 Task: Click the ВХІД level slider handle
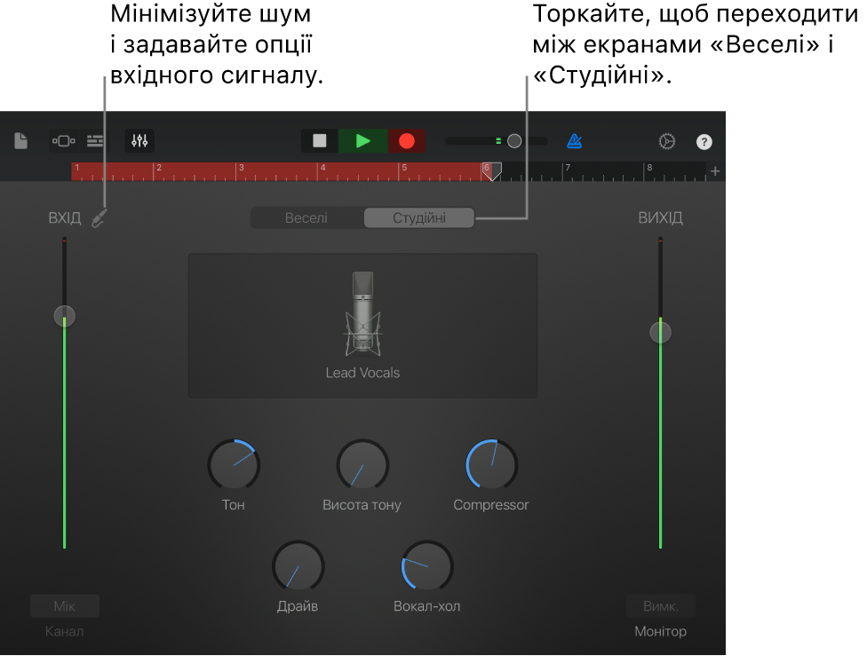pyautogui.click(x=65, y=317)
